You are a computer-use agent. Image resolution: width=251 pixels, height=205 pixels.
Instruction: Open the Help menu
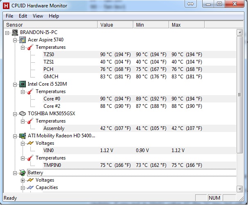click(54, 16)
